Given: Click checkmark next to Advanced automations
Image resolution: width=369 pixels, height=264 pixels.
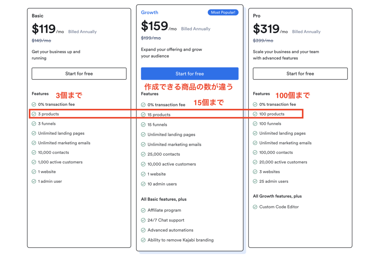Looking at the screenshot, I should pos(143,230).
